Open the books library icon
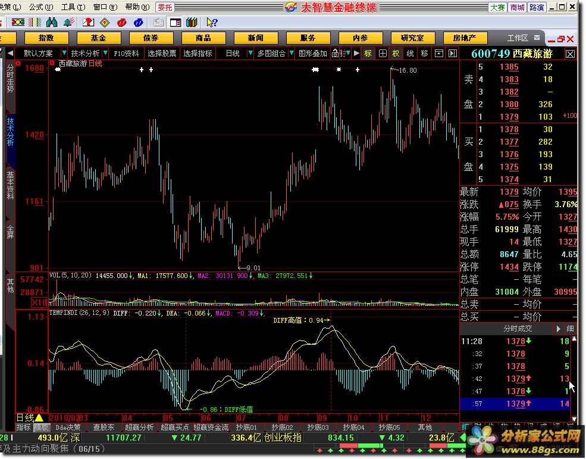 tap(192, 23)
